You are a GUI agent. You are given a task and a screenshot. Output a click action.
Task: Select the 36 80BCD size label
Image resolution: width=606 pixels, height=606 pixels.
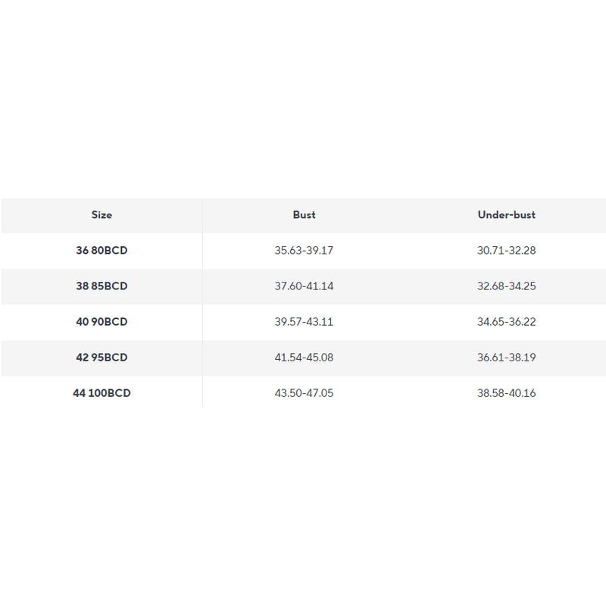(102, 251)
